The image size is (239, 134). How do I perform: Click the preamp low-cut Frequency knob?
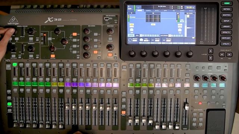pos(31,31)
